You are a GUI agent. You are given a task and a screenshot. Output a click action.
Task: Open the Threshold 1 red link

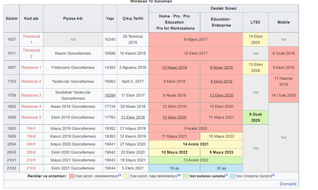pyautogui.click(x=31, y=39)
